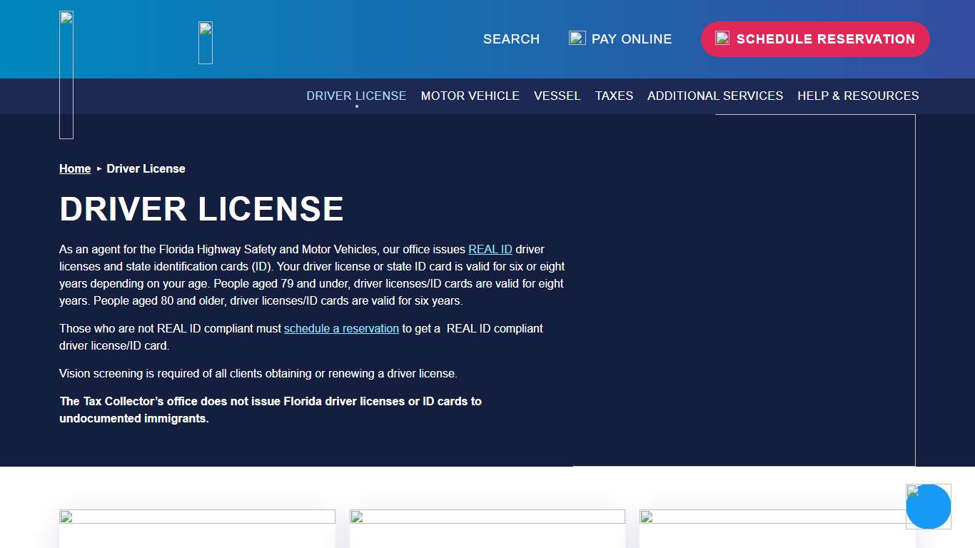Click the image icon in the middle bottom card
This screenshot has width=975, height=548.
(x=358, y=517)
